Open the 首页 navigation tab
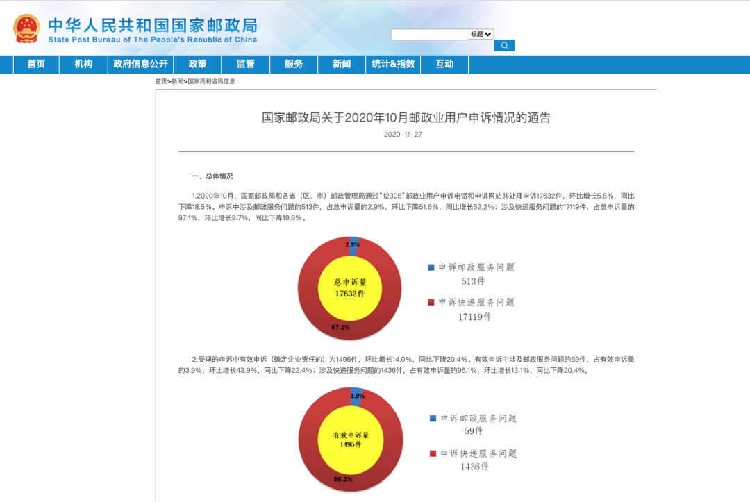Image resolution: width=750 pixels, height=502 pixels. tap(36, 64)
